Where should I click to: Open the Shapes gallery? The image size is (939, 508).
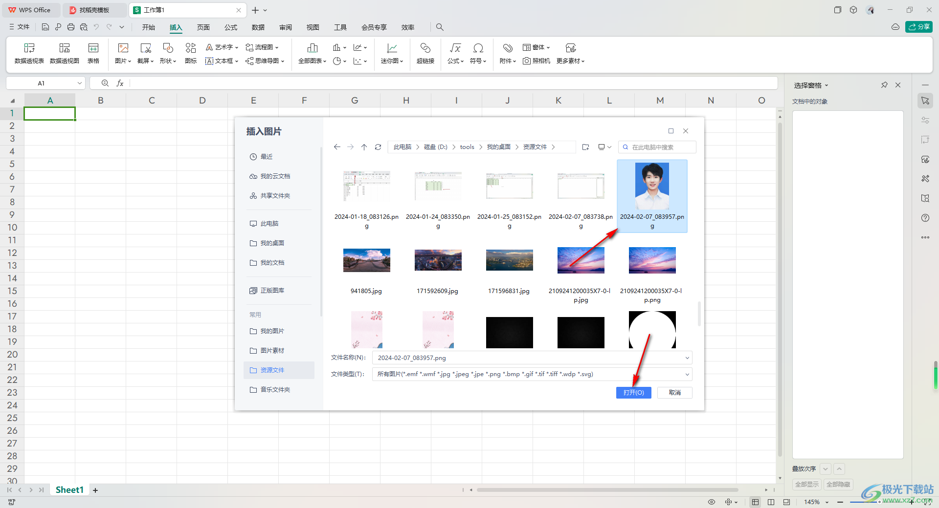(168, 53)
